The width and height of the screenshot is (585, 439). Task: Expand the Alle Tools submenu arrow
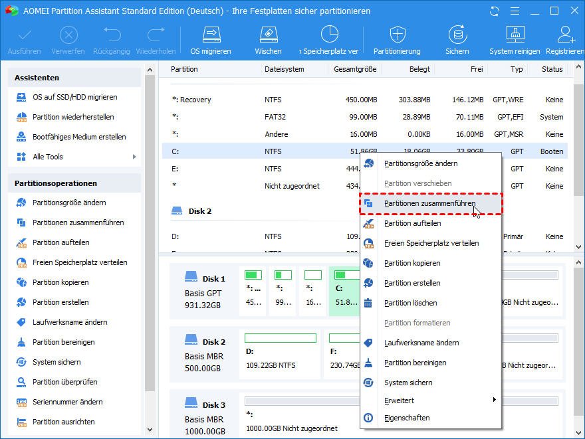coord(134,157)
